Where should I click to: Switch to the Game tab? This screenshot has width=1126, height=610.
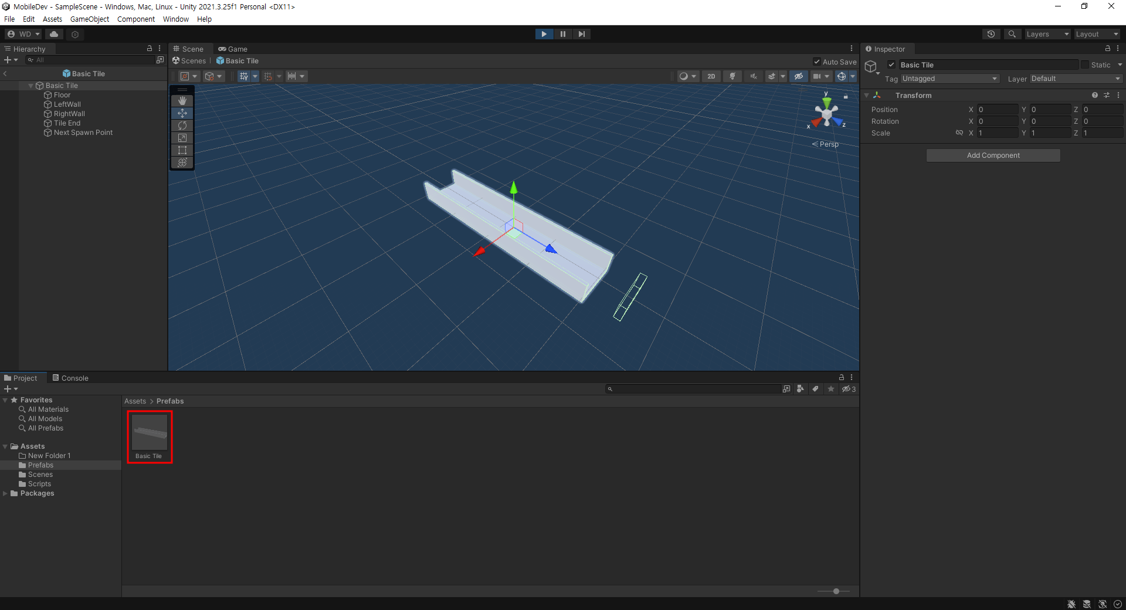[x=233, y=49]
